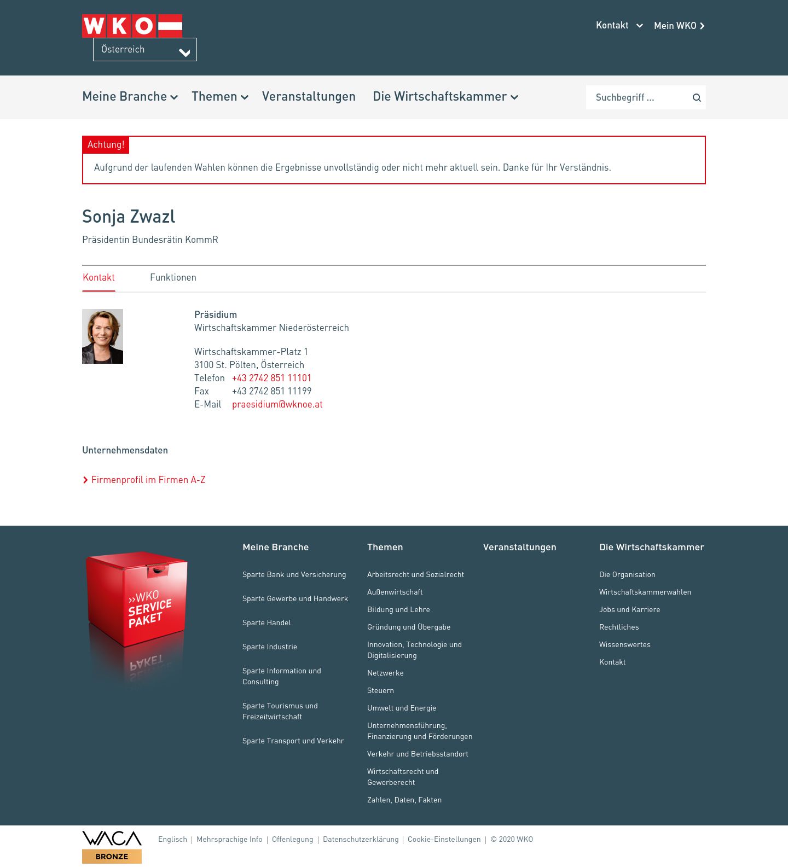Open Mehrsprachige Info
The width and height of the screenshot is (788, 867).
pos(229,839)
